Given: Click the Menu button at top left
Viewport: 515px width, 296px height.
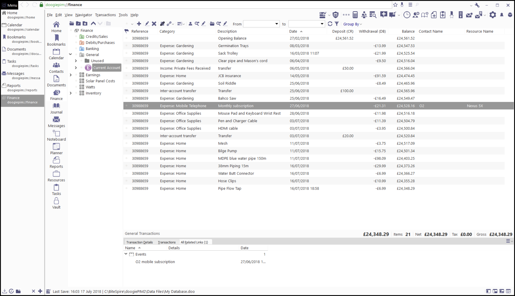Looking at the screenshot, I should pyautogui.click(x=9, y=5).
